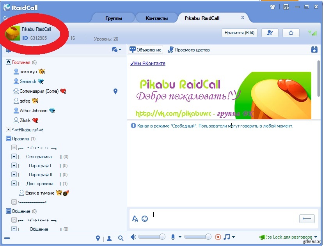The image size is (323, 246).
Task: Open the microphone options dropdown arrow
Action: click(x=180, y=237)
